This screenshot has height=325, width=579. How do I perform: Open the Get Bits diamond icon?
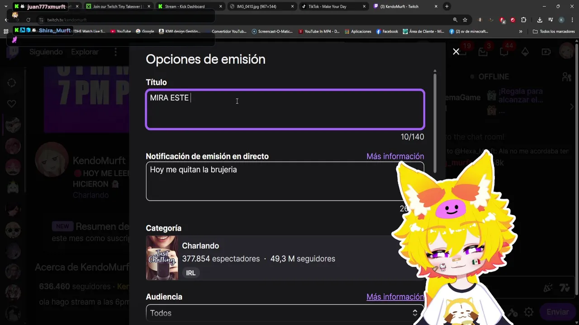(525, 52)
